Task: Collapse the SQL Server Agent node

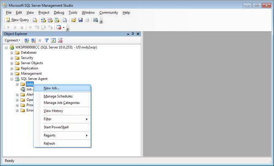Action: click(x=12, y=79)
